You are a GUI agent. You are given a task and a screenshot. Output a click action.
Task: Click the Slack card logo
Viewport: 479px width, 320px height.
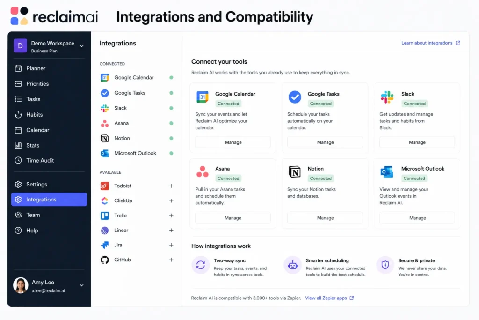[x=387, y=97]
